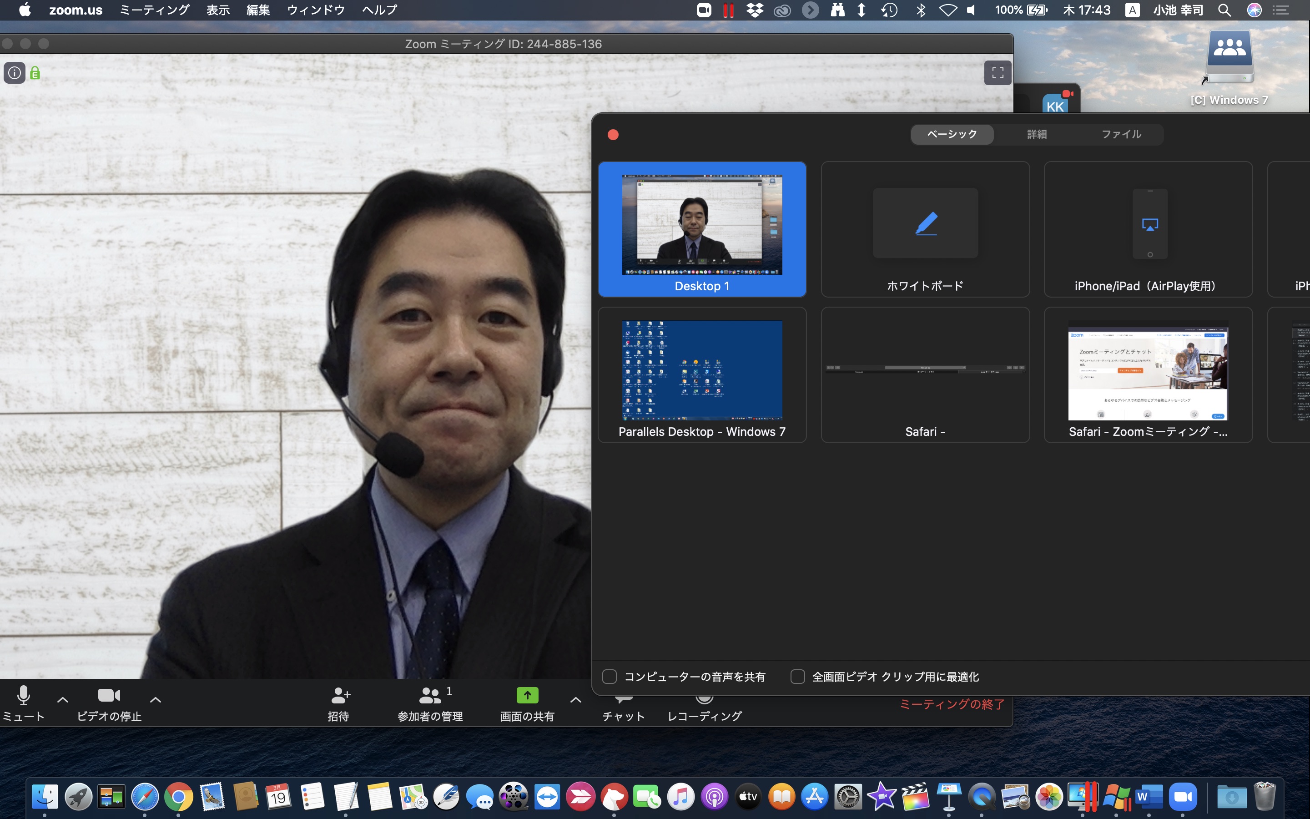Image resolution: width=1310 pixels, height=819 pixels.
Task: Open the Notification Center icon
Action: tap(1280, 10)
